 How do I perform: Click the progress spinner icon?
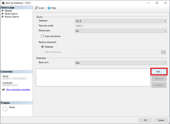click(x=5, y=109)
